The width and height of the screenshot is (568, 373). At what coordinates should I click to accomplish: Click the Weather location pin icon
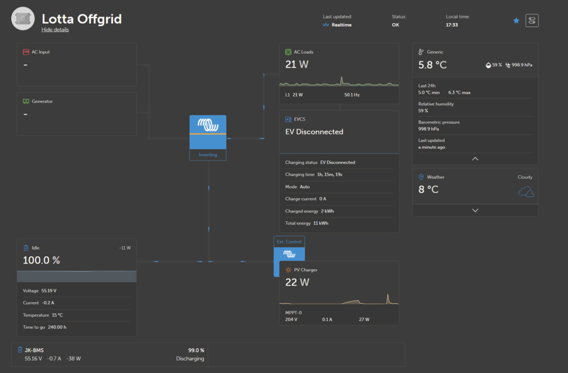[421, 177]
